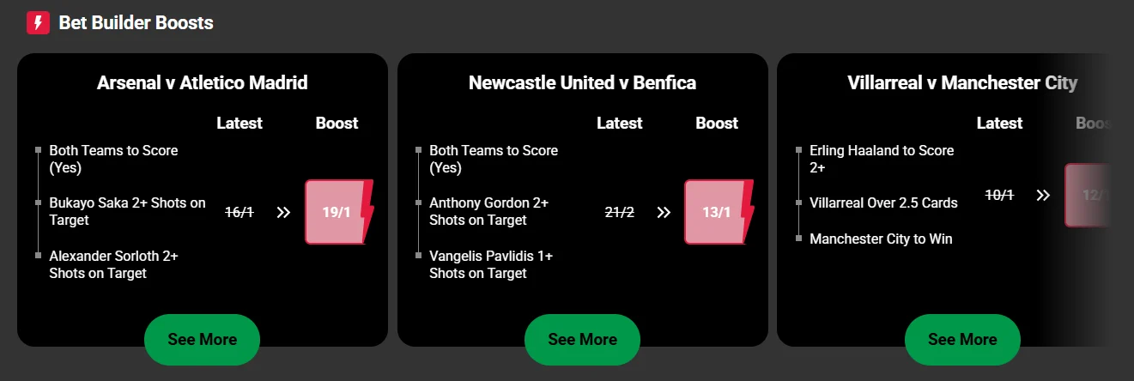Viewport: 1134px width, 381px height.
Task: Click the double chevron arrow in Villarreal card
Action: (1043, 196)
